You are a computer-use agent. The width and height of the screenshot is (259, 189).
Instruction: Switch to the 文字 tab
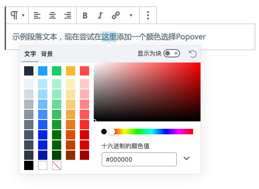click(x=30, y=54)
